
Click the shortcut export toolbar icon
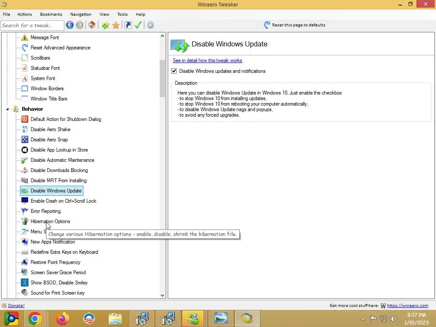[128, 25]
